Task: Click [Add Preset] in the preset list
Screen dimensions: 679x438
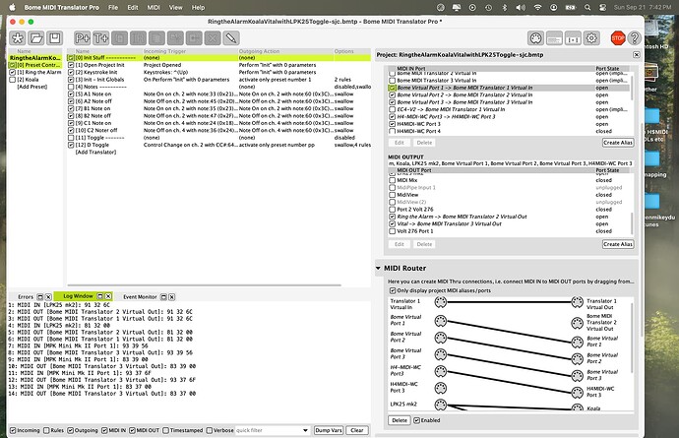Action: [x=32, y=87]
